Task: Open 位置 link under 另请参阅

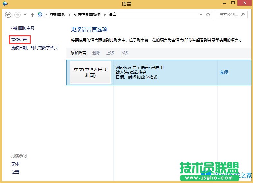Action: (x=15, y=172)
